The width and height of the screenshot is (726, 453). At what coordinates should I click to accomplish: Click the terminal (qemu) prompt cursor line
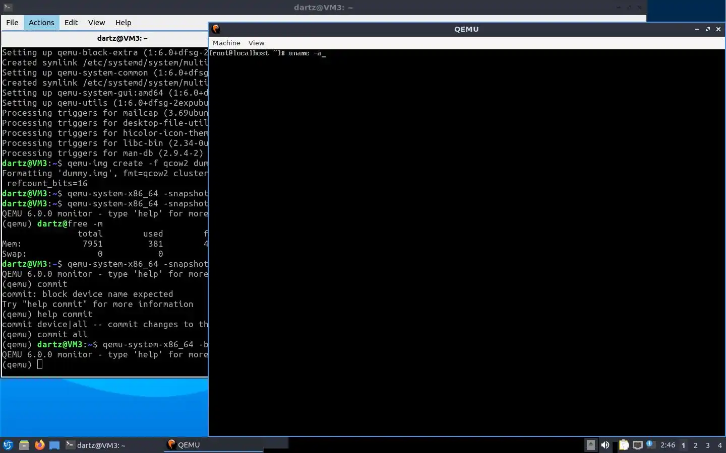coord(23,364)
